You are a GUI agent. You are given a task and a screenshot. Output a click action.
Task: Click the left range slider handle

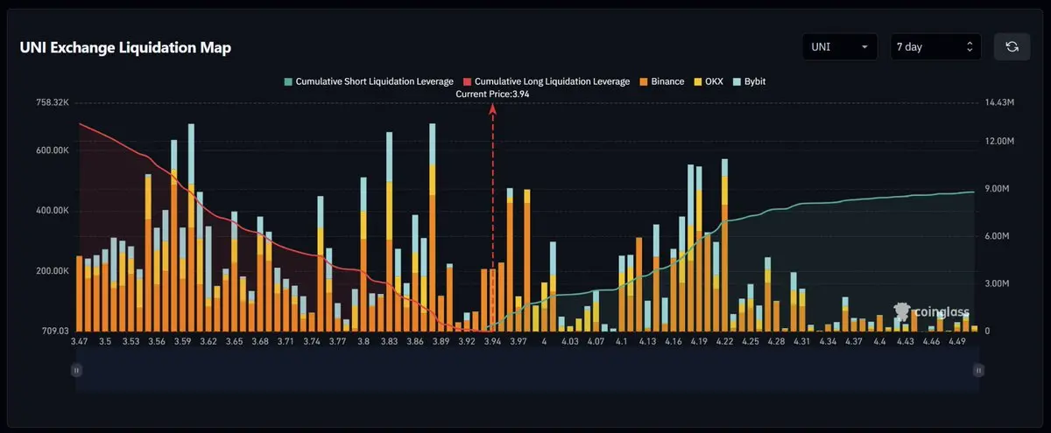76,370
